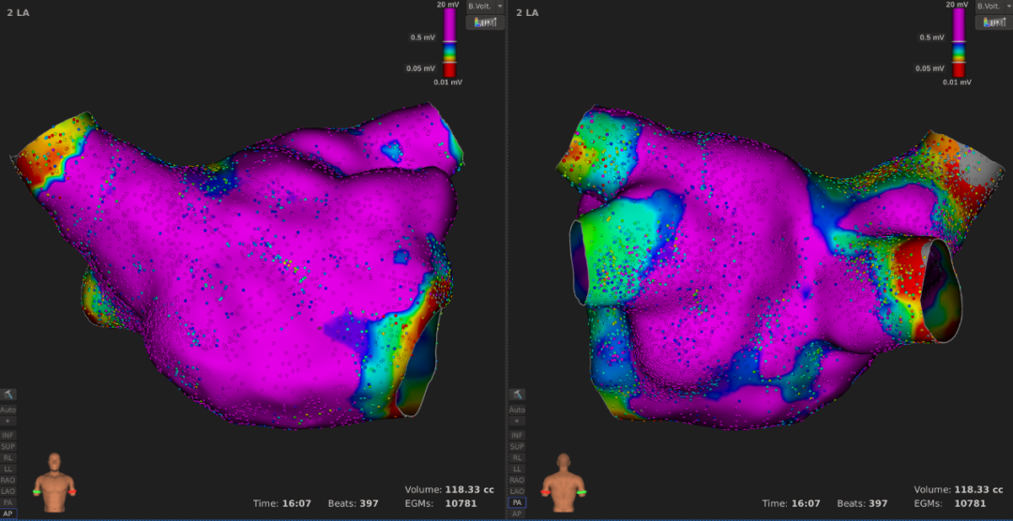Image resolution: width=1013 pixels, height=521 pixels.
Task: Open B.Volt. map type dropdown in right panel
Action: point(992,6)
